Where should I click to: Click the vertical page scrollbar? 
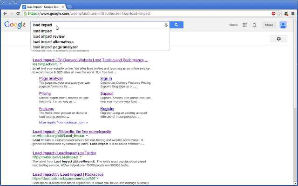click(x=295, y=65)
